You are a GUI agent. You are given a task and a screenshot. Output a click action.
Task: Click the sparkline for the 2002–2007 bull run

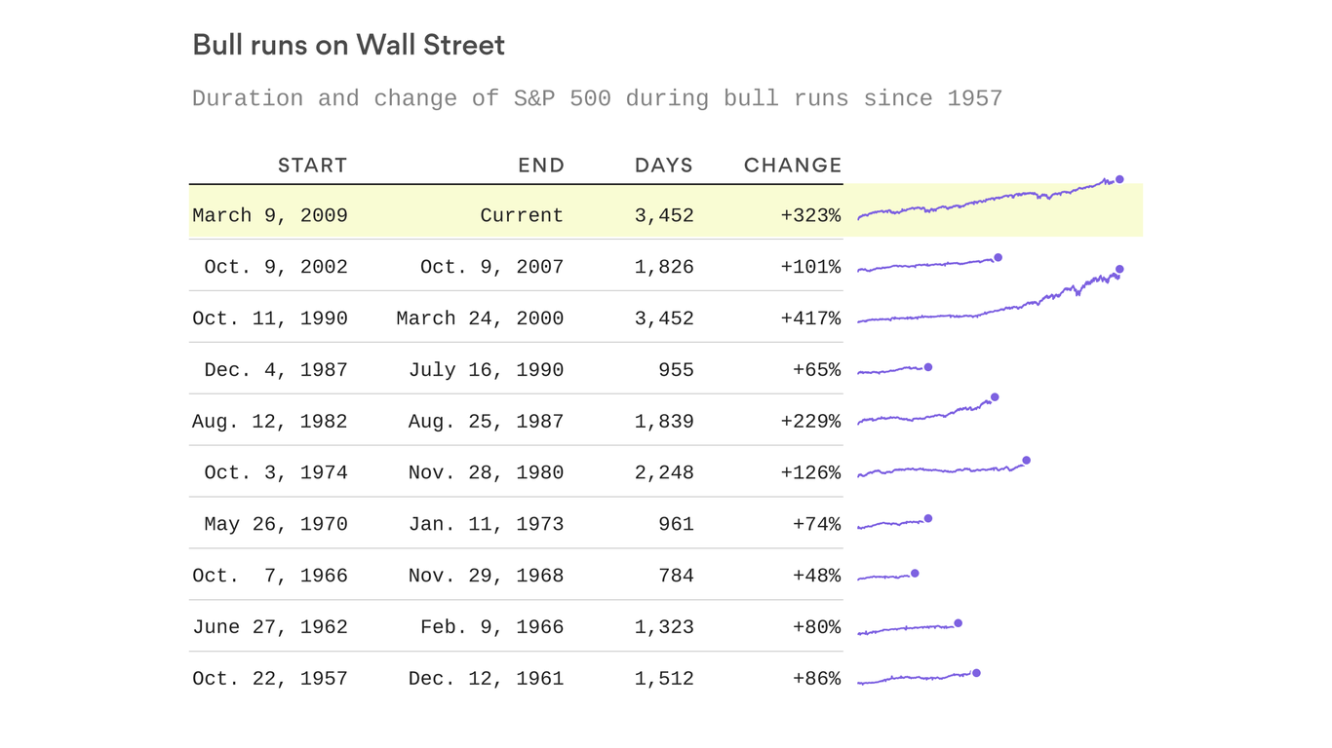926,264
